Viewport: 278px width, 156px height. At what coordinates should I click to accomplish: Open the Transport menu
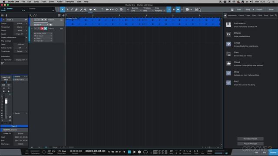coord(69,2)
